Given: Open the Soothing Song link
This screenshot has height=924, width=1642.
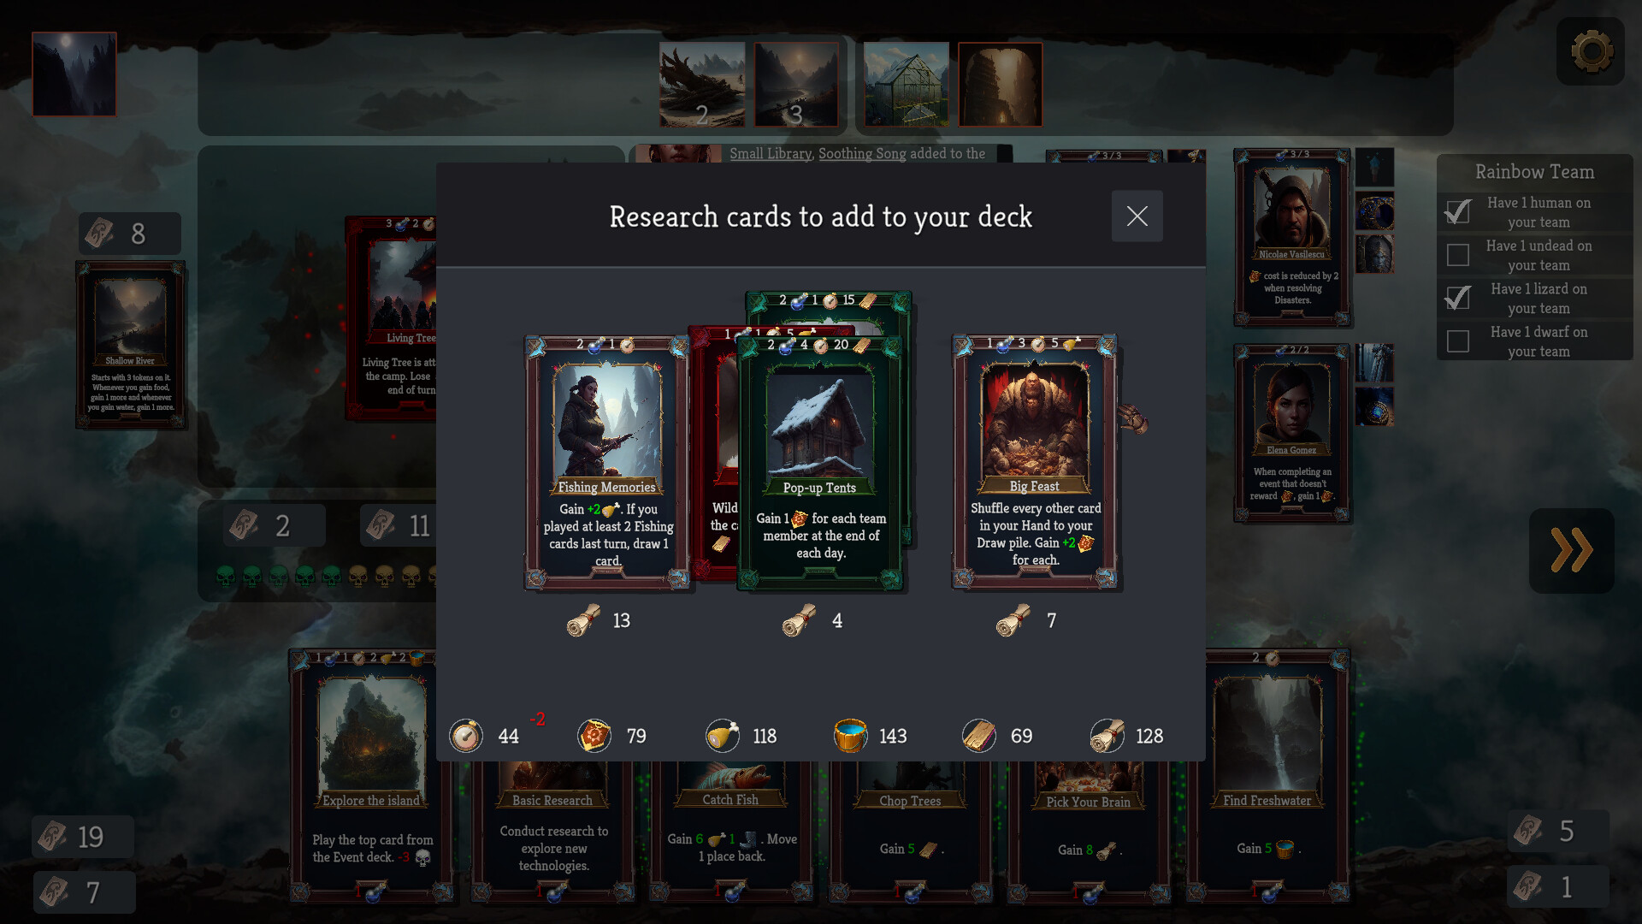Looking at the screenshot, I should click(862, 153).
